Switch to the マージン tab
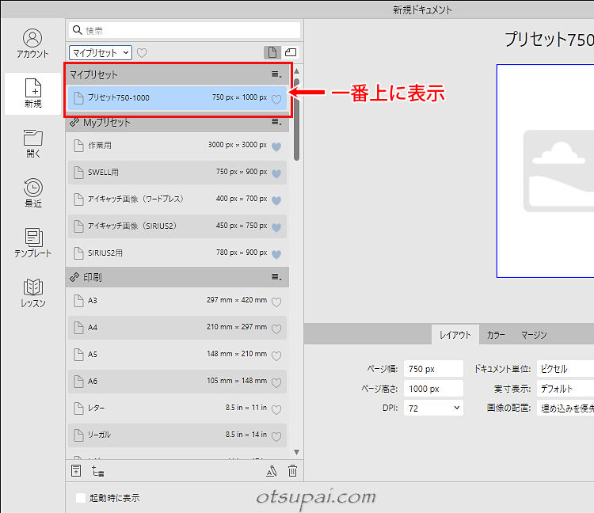Viewport: 594px width, 513px height. [x=534, y=335]
